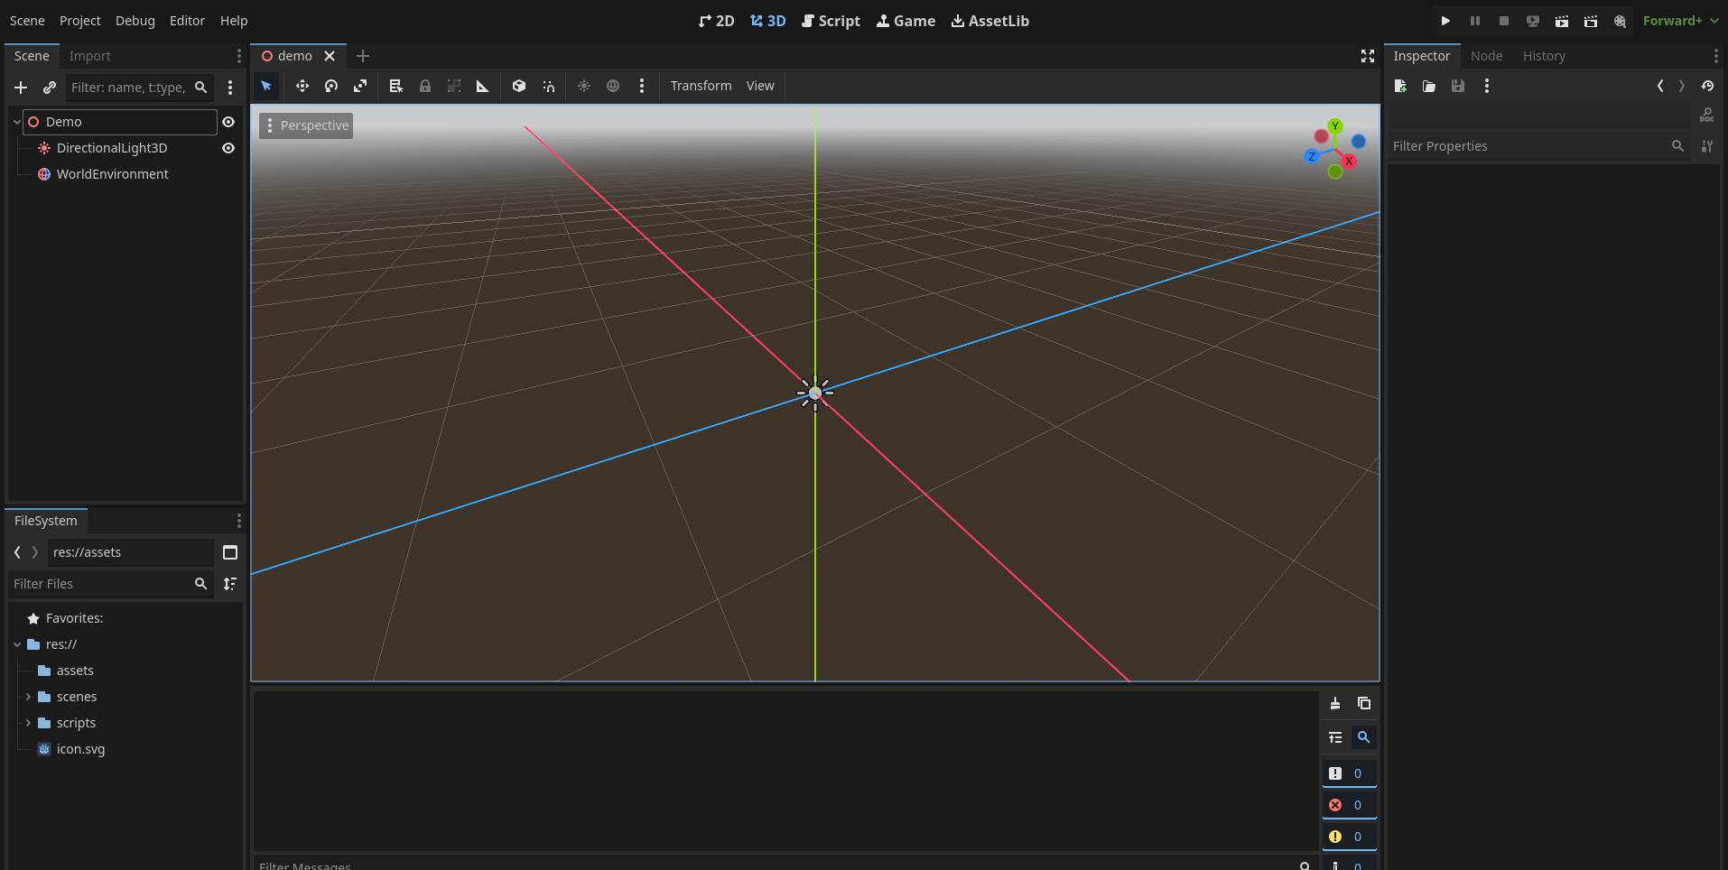Switch to the Node tab
Image resolution: width=1728 pixels, height=870 pixels.
click(1486, 56)
